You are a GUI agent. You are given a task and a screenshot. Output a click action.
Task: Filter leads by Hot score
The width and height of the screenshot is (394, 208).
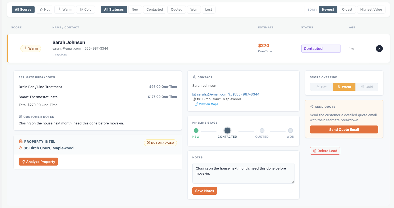[x=45, y=10]
